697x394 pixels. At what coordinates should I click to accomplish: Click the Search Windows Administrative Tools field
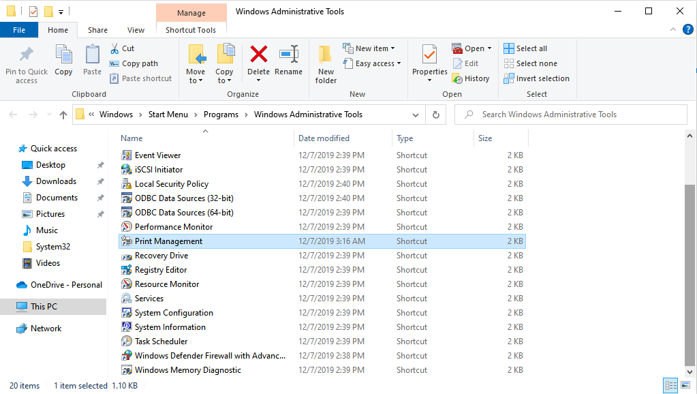click(571, 115)
